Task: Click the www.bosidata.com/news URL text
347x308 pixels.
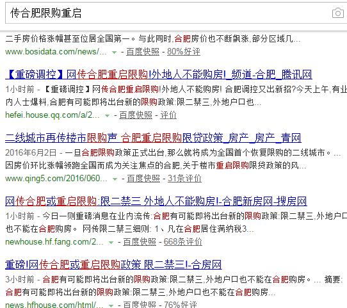Action: pyautogui.click(x=56, y=52)
